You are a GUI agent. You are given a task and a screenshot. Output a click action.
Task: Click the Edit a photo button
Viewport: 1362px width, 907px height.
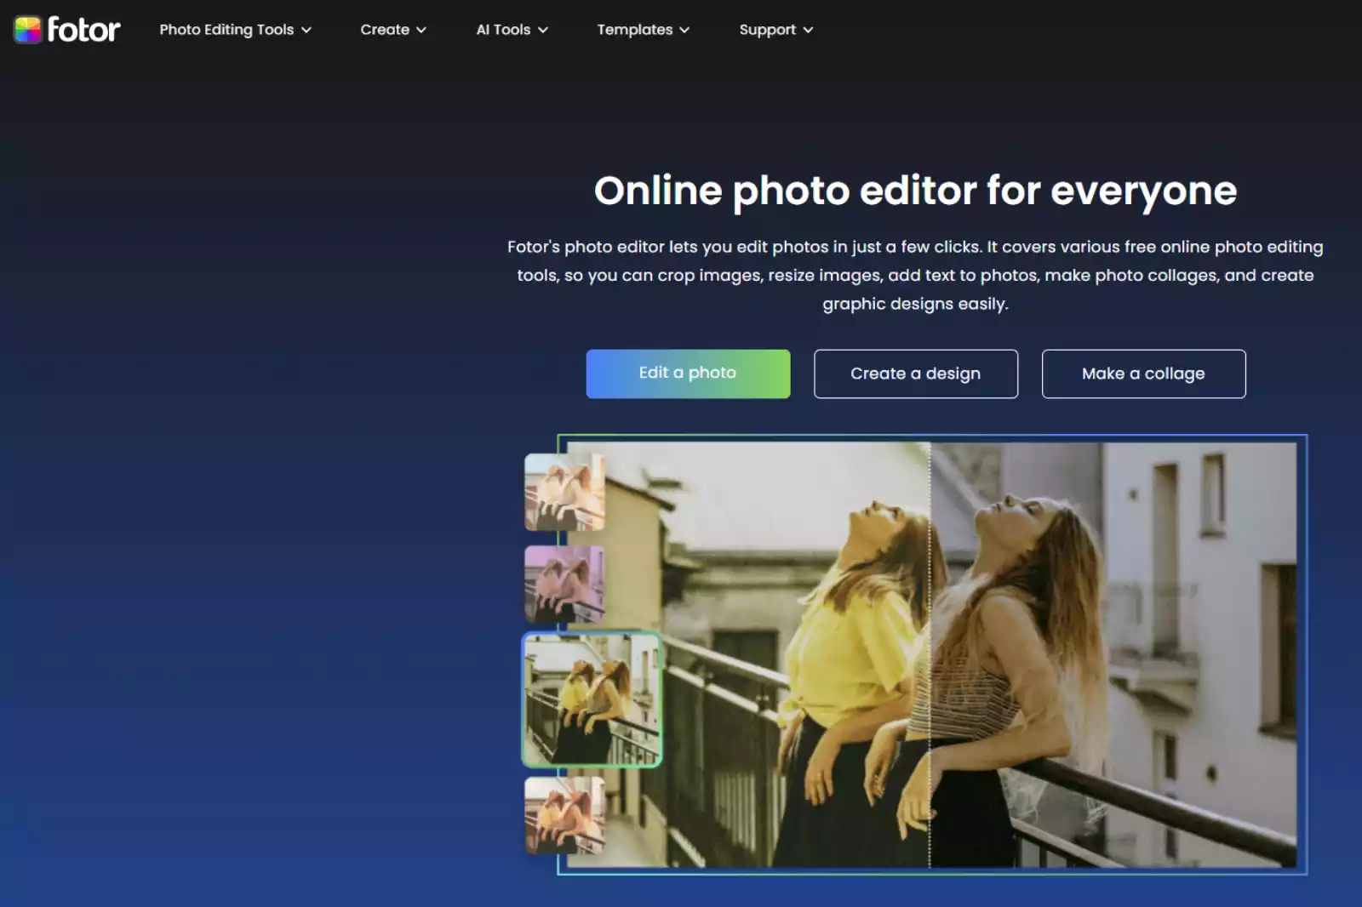687,374
